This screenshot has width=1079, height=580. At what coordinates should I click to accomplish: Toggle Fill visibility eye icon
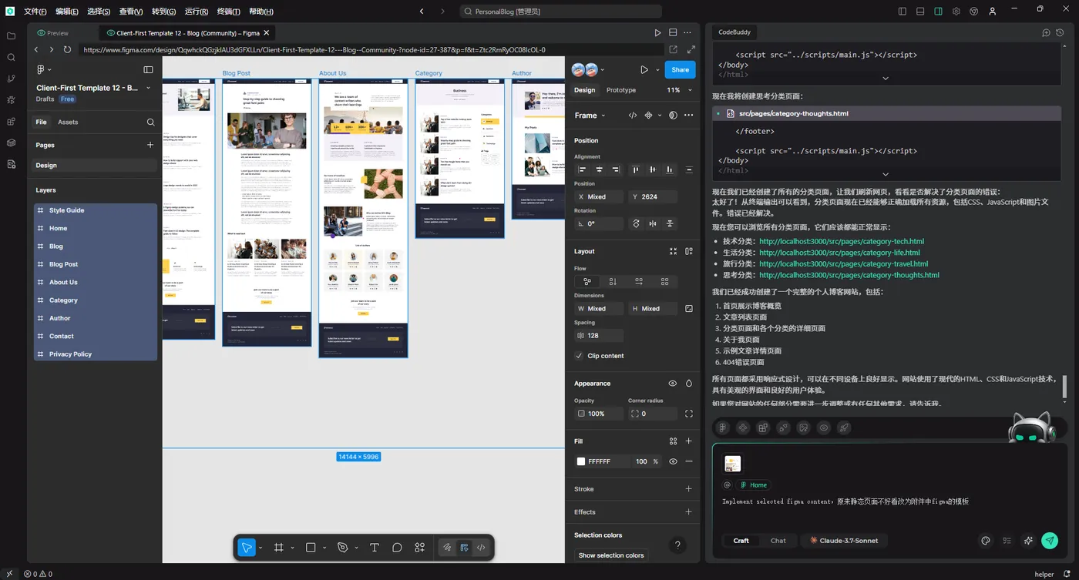pos(673,461)
